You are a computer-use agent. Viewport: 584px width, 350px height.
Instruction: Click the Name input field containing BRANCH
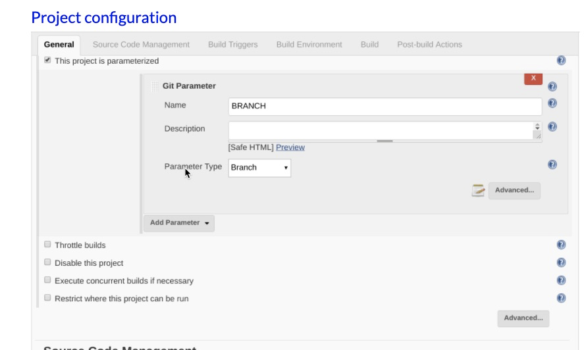click(385, 107)
